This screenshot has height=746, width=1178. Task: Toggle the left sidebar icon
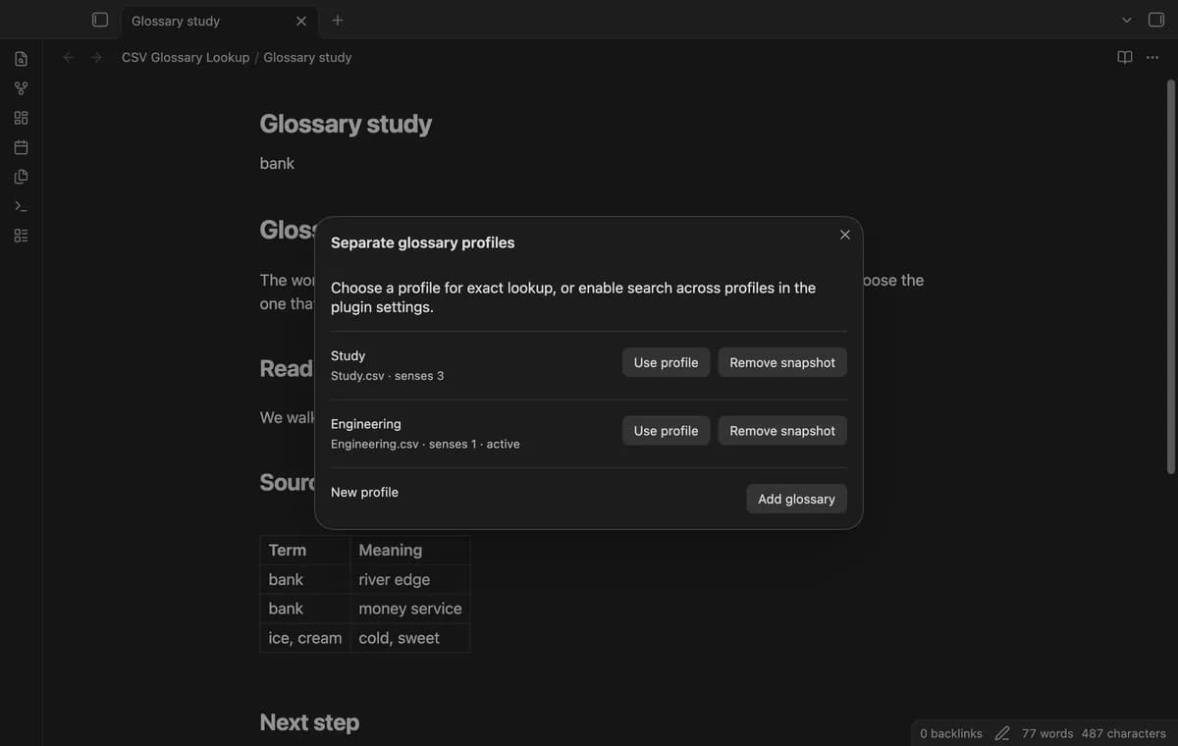point(99,20)
